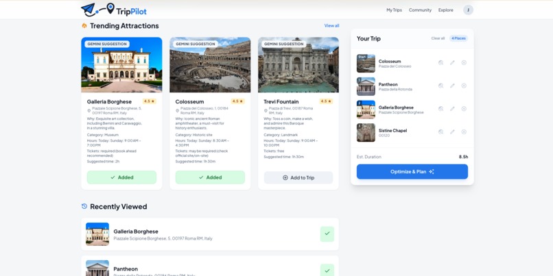Viewport: 553px width, 276px height.
Task: Remove Galleria Borghese from the trip
Action: (464, 109)
